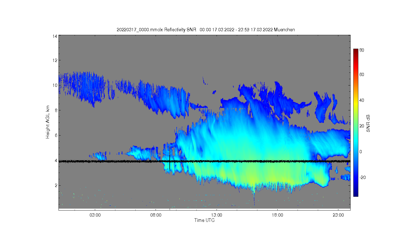Click the 03:00 time tick label
The height and width of the screenshot is (249, 416).
tap(95, 215)
